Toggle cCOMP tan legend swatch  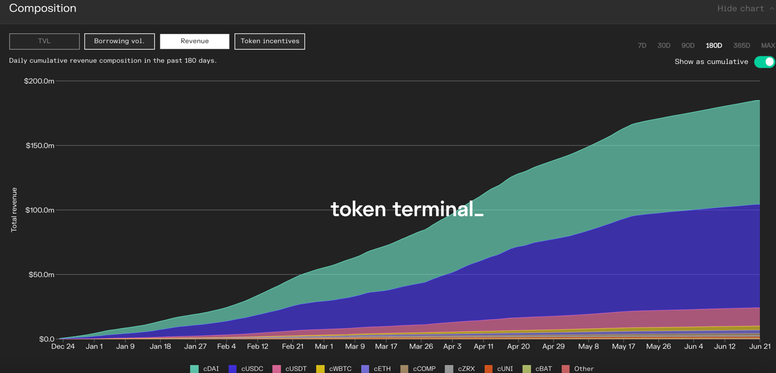click(x=404, y=369)
